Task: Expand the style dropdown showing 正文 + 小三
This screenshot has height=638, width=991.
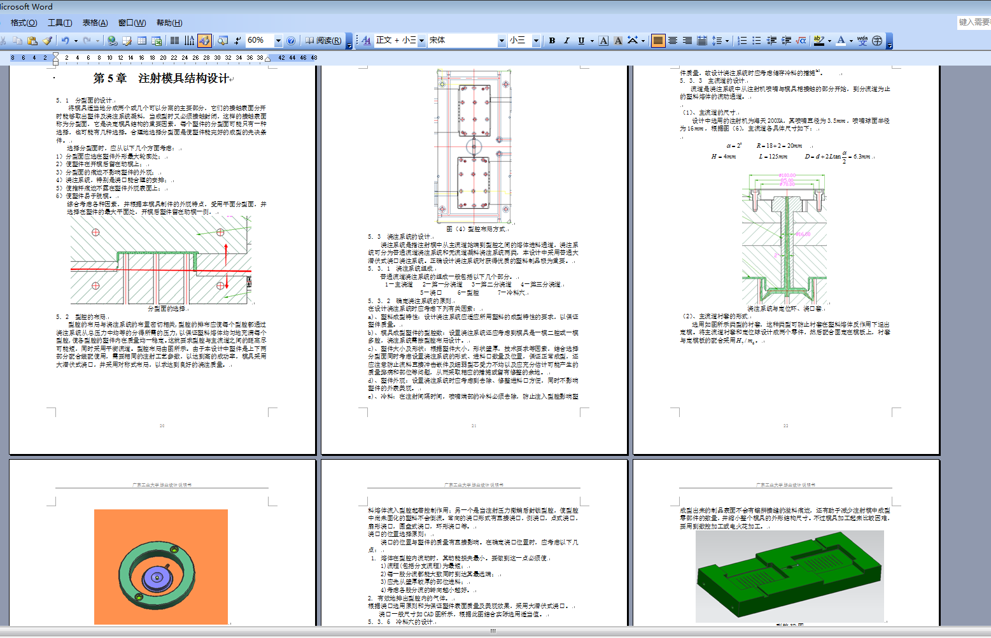Action: tap(421, 41)
